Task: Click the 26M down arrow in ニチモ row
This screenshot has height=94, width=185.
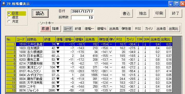Action: (x=145, y=87)
